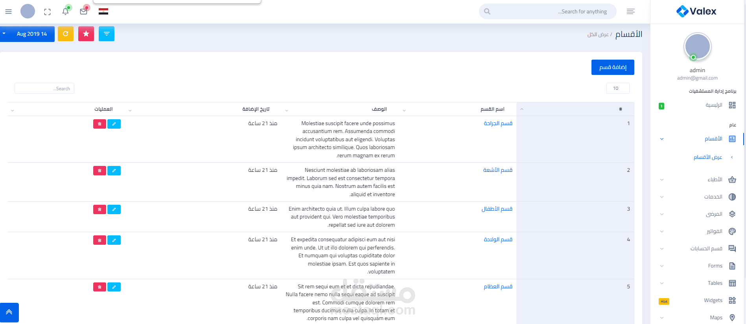This screenshot has width=746, height=324.
Task: Open the entries per page selector showing 10
Action: pyautogui.click(x=618, y=88)
